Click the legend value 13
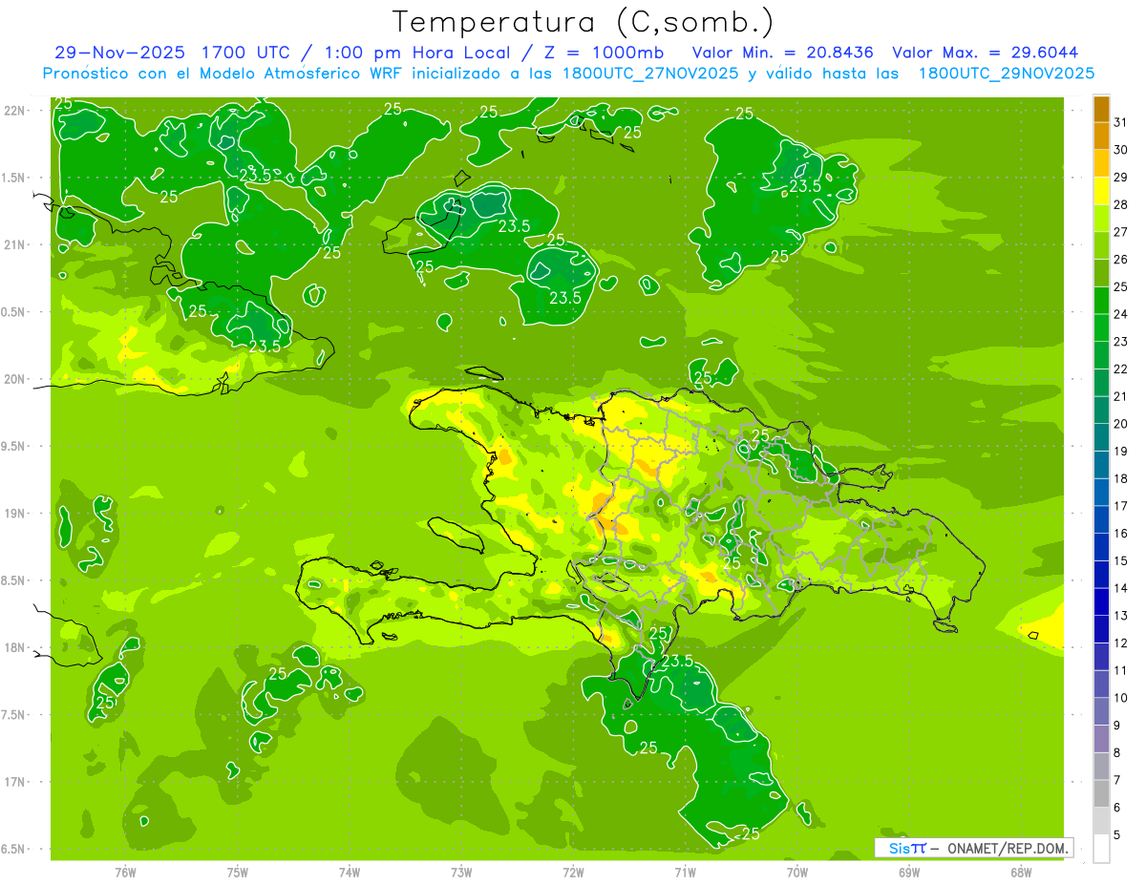This screenshot has width=1146, height=885. 1121,616
